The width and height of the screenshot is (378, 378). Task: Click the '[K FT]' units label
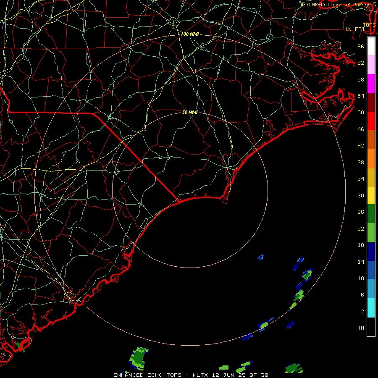tap(355, 29)
